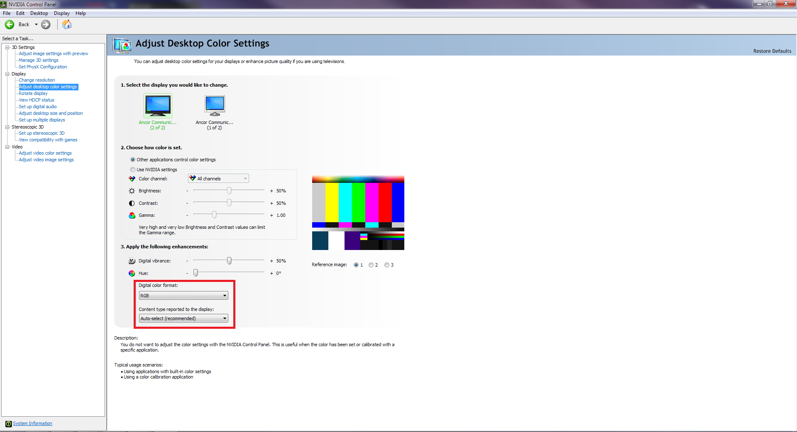Click the Digital vibrance slider thumb
Viewport: 797px width, 432px height.
tap(229, 260)
